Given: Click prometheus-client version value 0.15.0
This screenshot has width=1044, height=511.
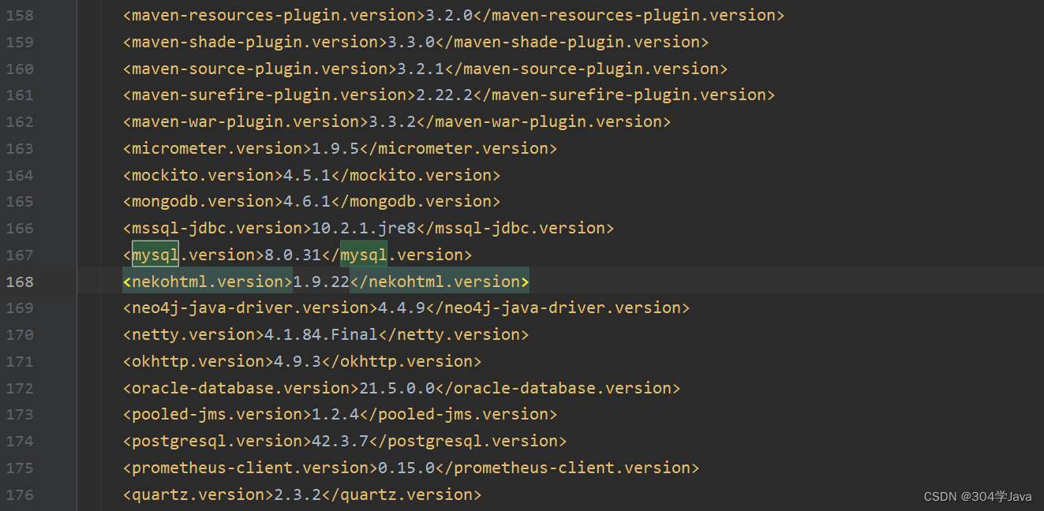Looking at the screenshot, I should coord(406,468).
